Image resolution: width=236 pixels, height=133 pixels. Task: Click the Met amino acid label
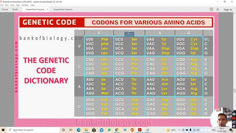[105, 93]
